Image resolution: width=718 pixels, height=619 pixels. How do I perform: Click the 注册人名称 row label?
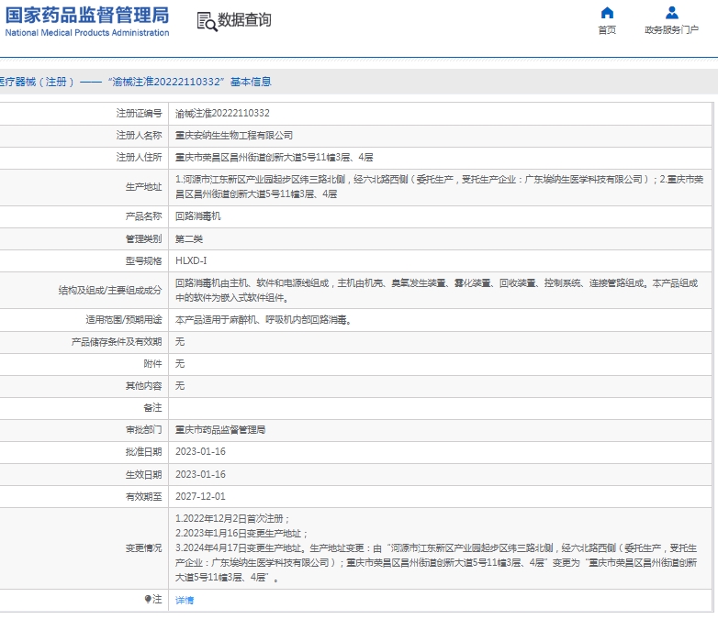tap(140, 136)
